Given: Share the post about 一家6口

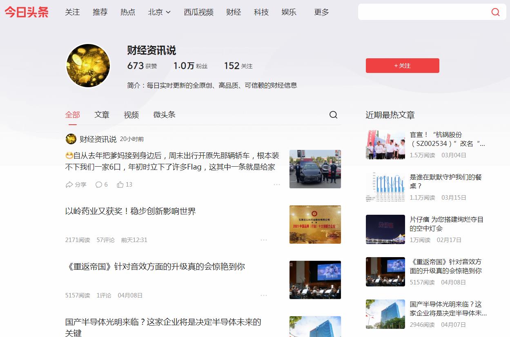Looking at the screenshot, I should (76, 185).
